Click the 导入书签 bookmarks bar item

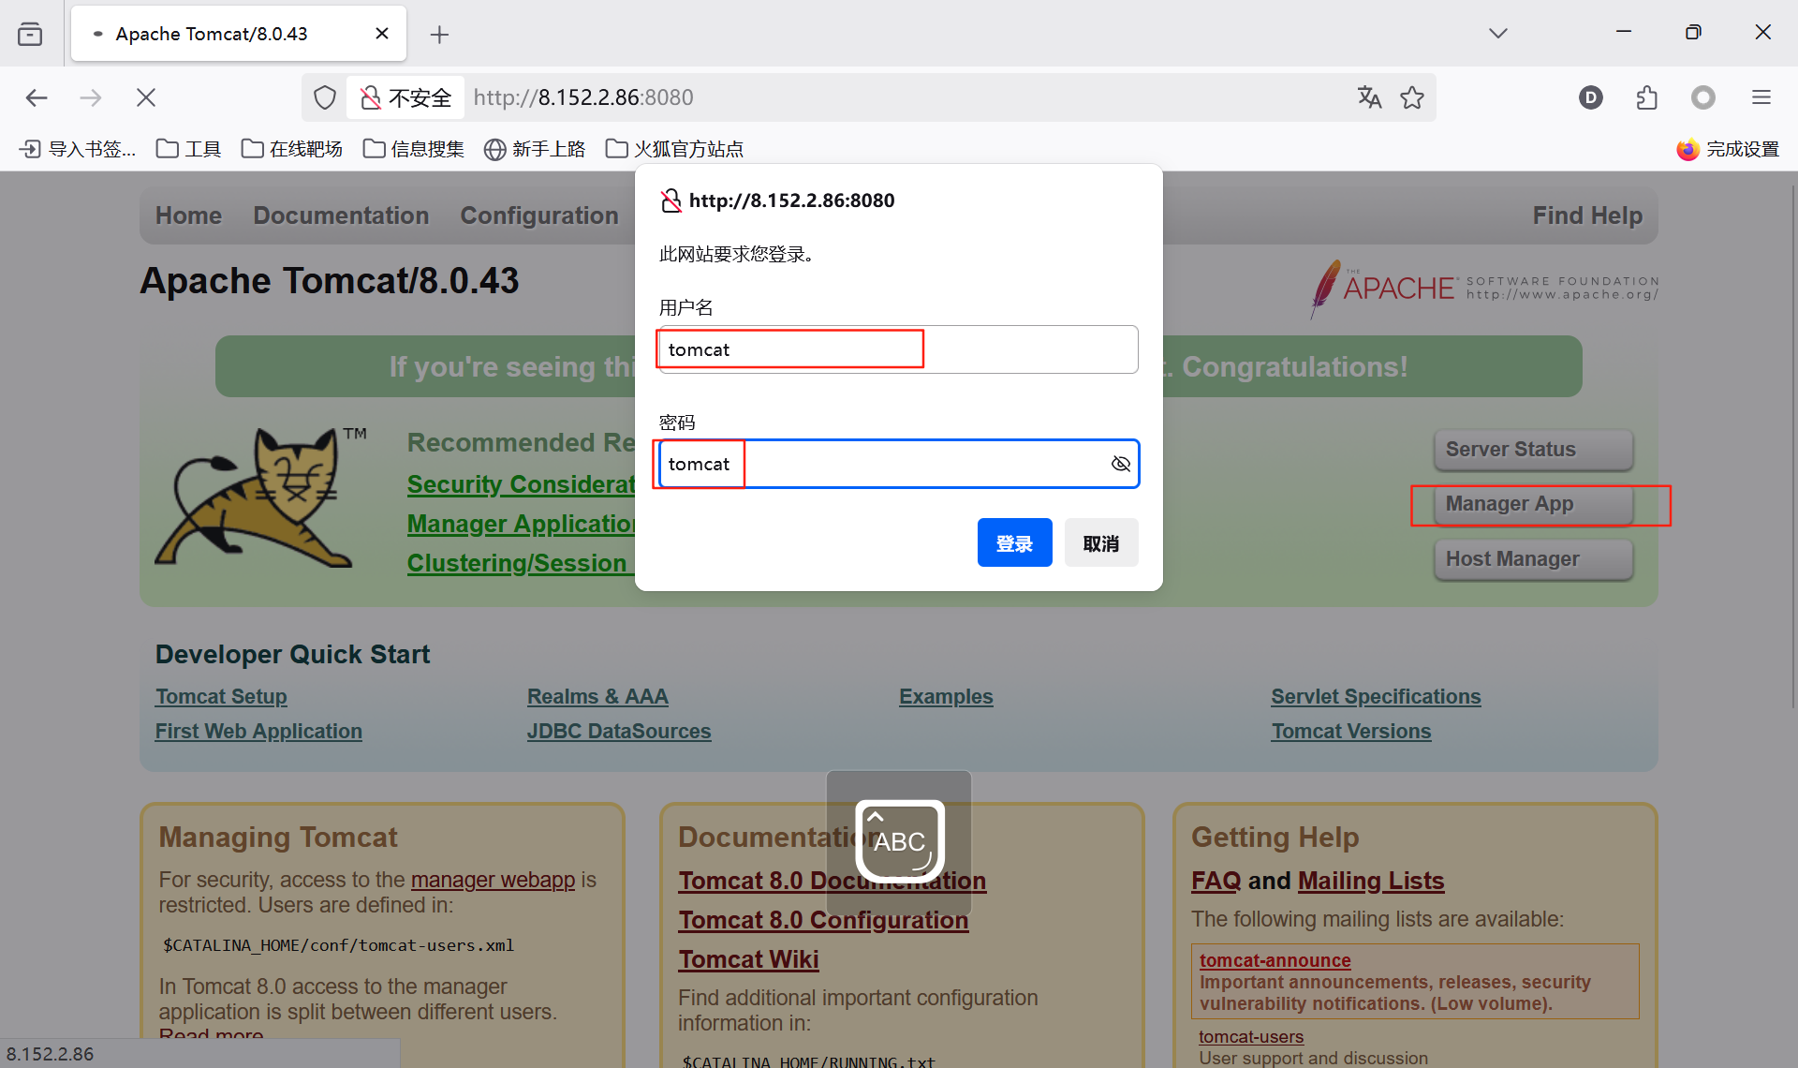click(78, 149)
